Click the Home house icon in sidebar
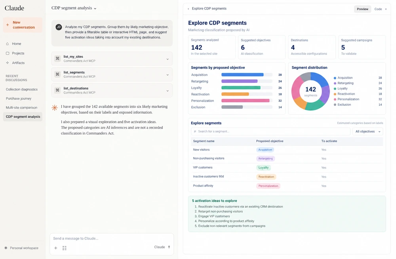 click(7, 44)
